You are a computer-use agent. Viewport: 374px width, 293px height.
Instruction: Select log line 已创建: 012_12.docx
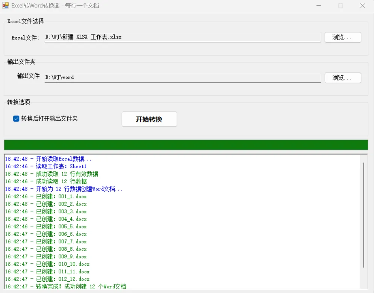click(47, 279)
